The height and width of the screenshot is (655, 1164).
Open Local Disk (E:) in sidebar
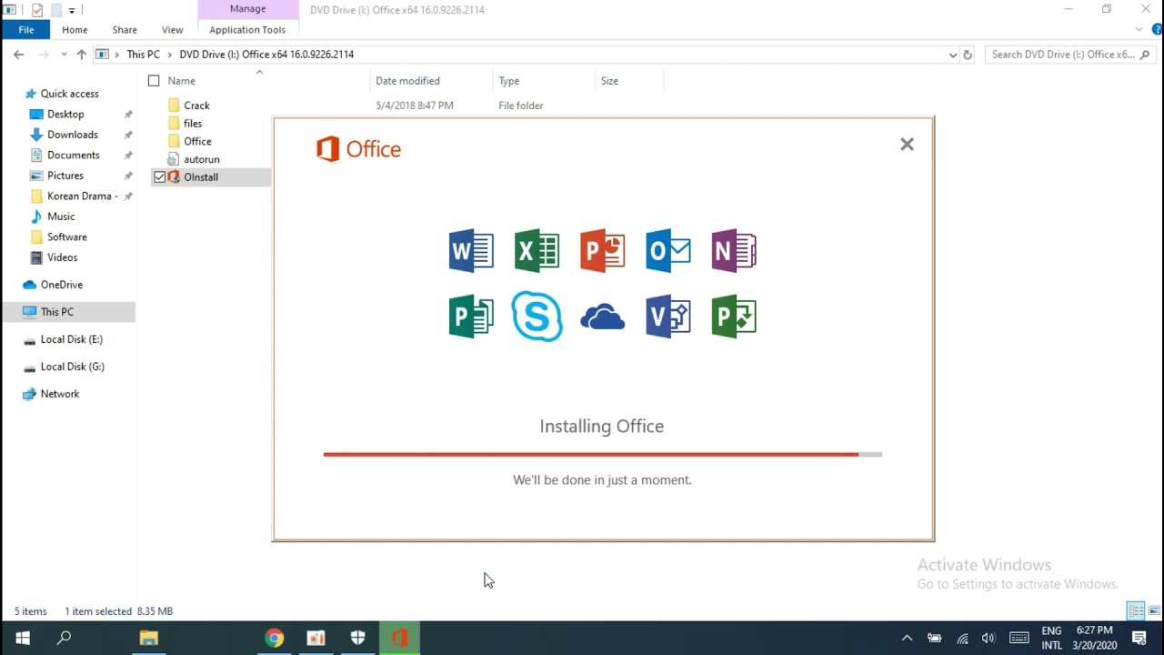pyautogui.click(x=71, y=339)
